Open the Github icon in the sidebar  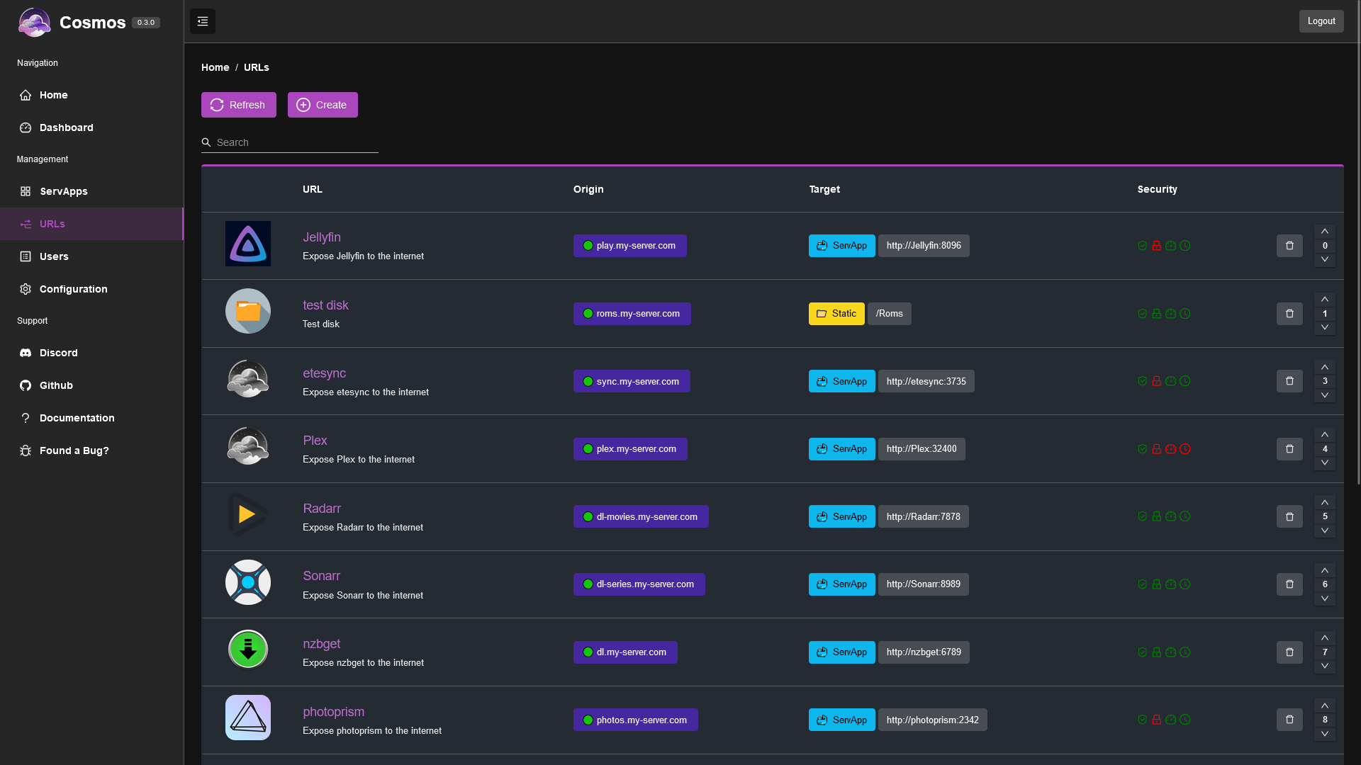(26, 385)
